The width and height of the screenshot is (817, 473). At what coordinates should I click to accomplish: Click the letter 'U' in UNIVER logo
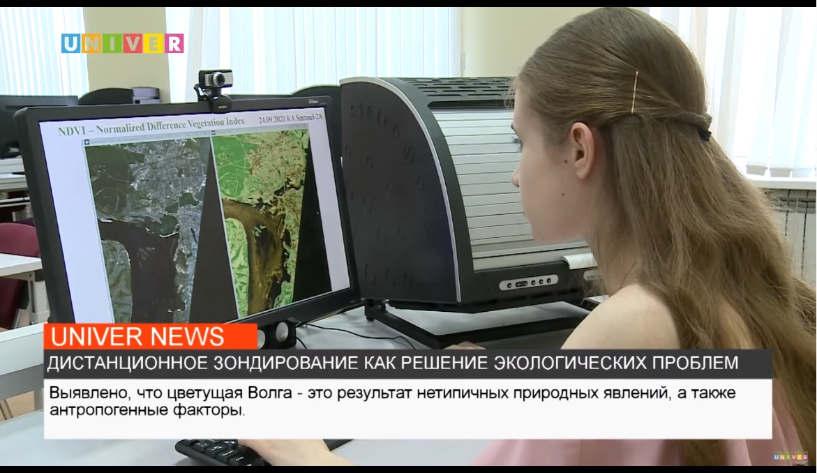point(70,43)
